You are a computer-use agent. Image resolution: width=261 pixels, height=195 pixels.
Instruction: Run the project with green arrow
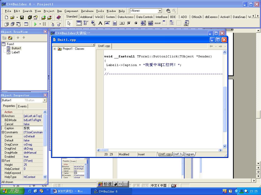coord(35,24)
